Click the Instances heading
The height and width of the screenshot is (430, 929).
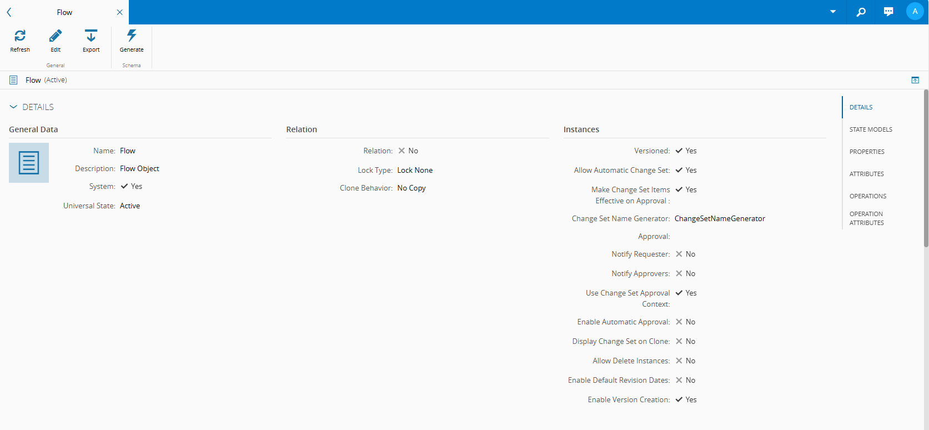[581, 129]
